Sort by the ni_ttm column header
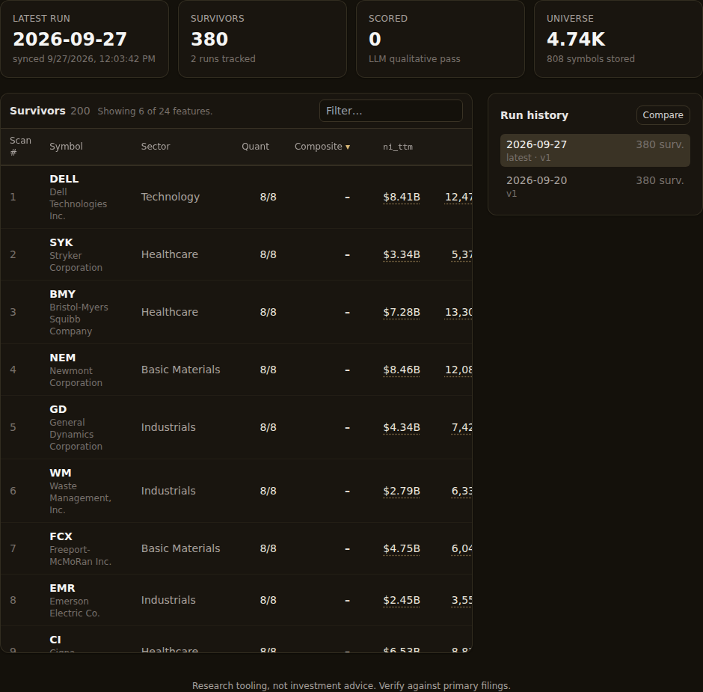Image resolution: width=703 pixels, height=692 pixels. click(x=398, y=147)
